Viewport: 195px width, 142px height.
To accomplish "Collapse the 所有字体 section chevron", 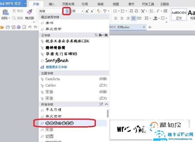I will coord(106,104).
